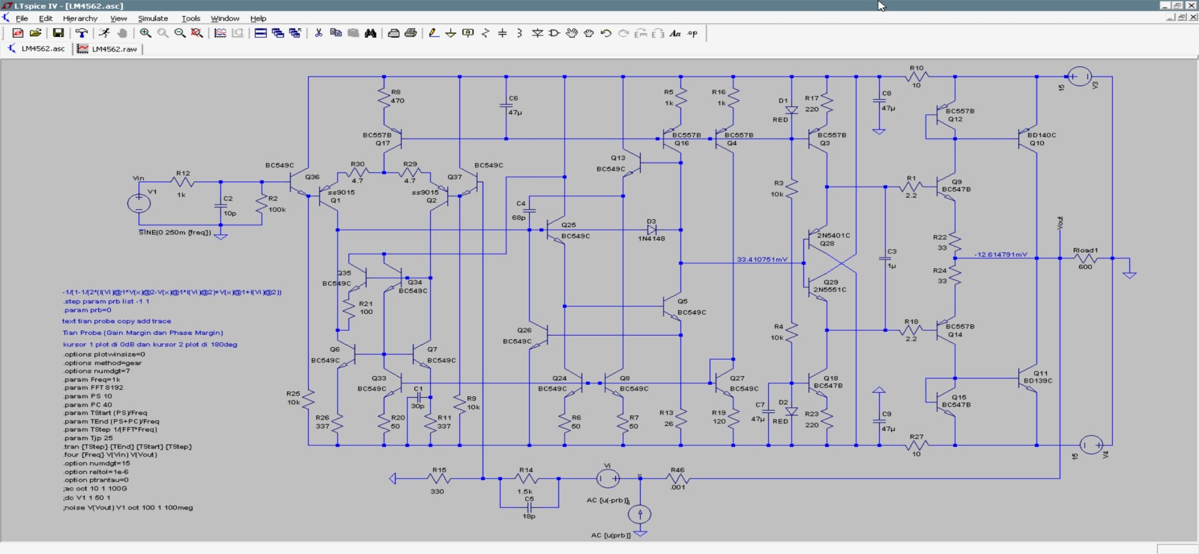Image resolution: width=1199 pixels, height=554 pixels.
Task: Run the simulation with the running-man icon
Action: pos(104,33)
